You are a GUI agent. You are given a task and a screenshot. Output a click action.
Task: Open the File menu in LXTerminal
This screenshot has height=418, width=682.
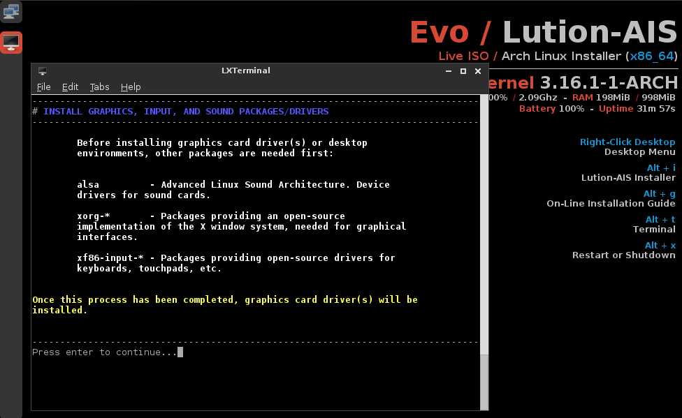[x=43, y=87]
